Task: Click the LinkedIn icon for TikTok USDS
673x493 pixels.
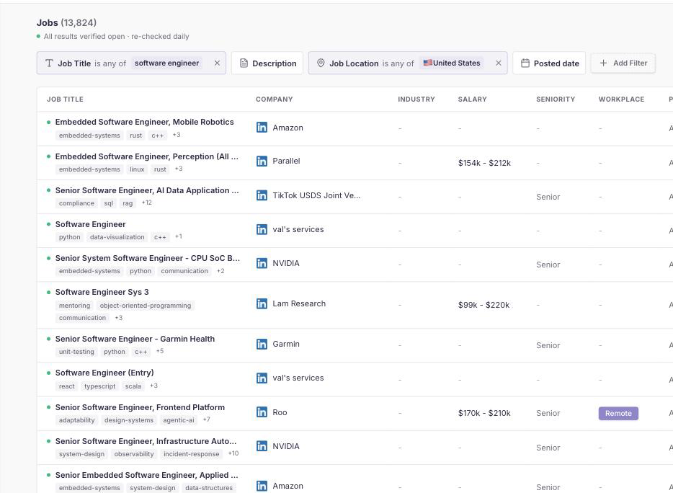Action: (x=262, y=195)
